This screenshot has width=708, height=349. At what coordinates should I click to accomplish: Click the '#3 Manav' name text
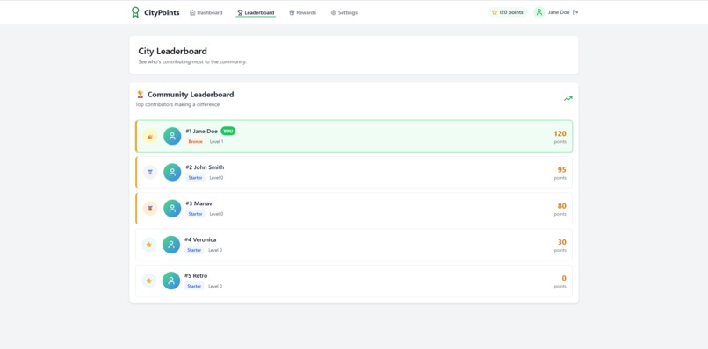click(x=199, y=203)
